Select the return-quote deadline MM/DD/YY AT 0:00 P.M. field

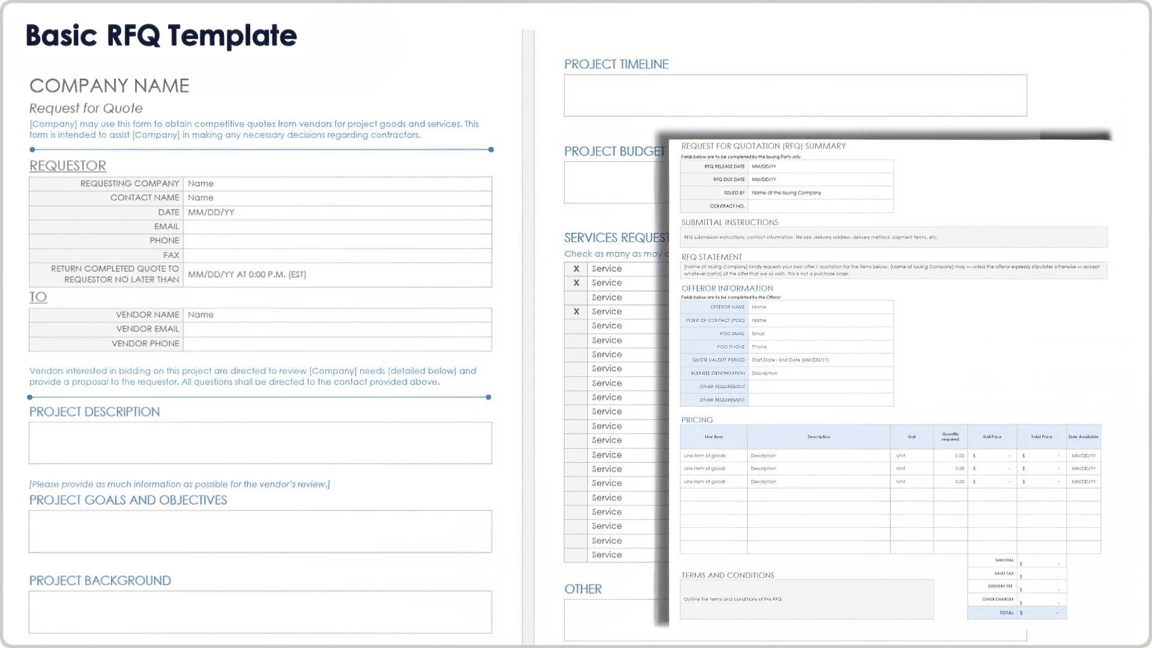337,275
